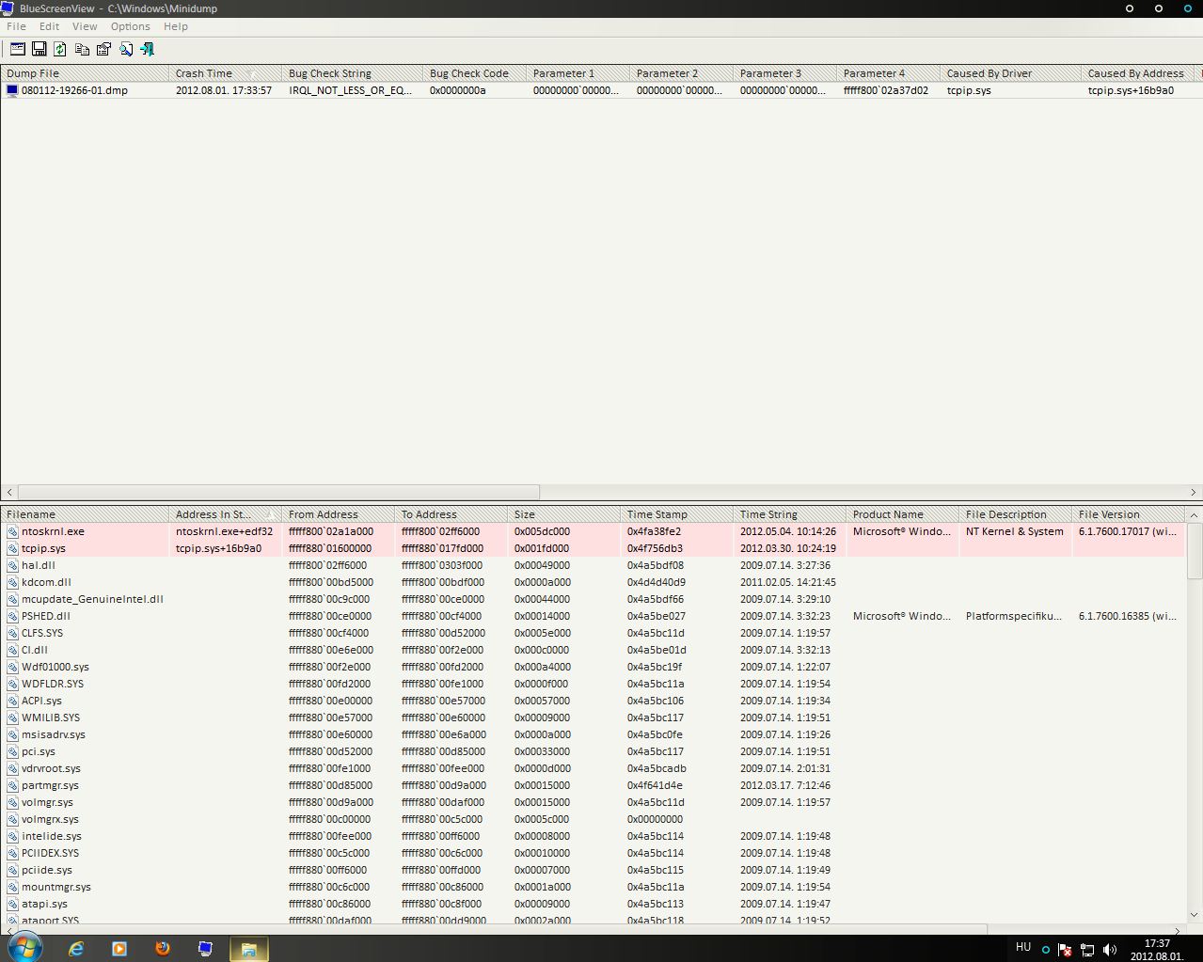1203x962 pixels.
Task: Click the Exit door toolbar icon
Action: point(147,49)
